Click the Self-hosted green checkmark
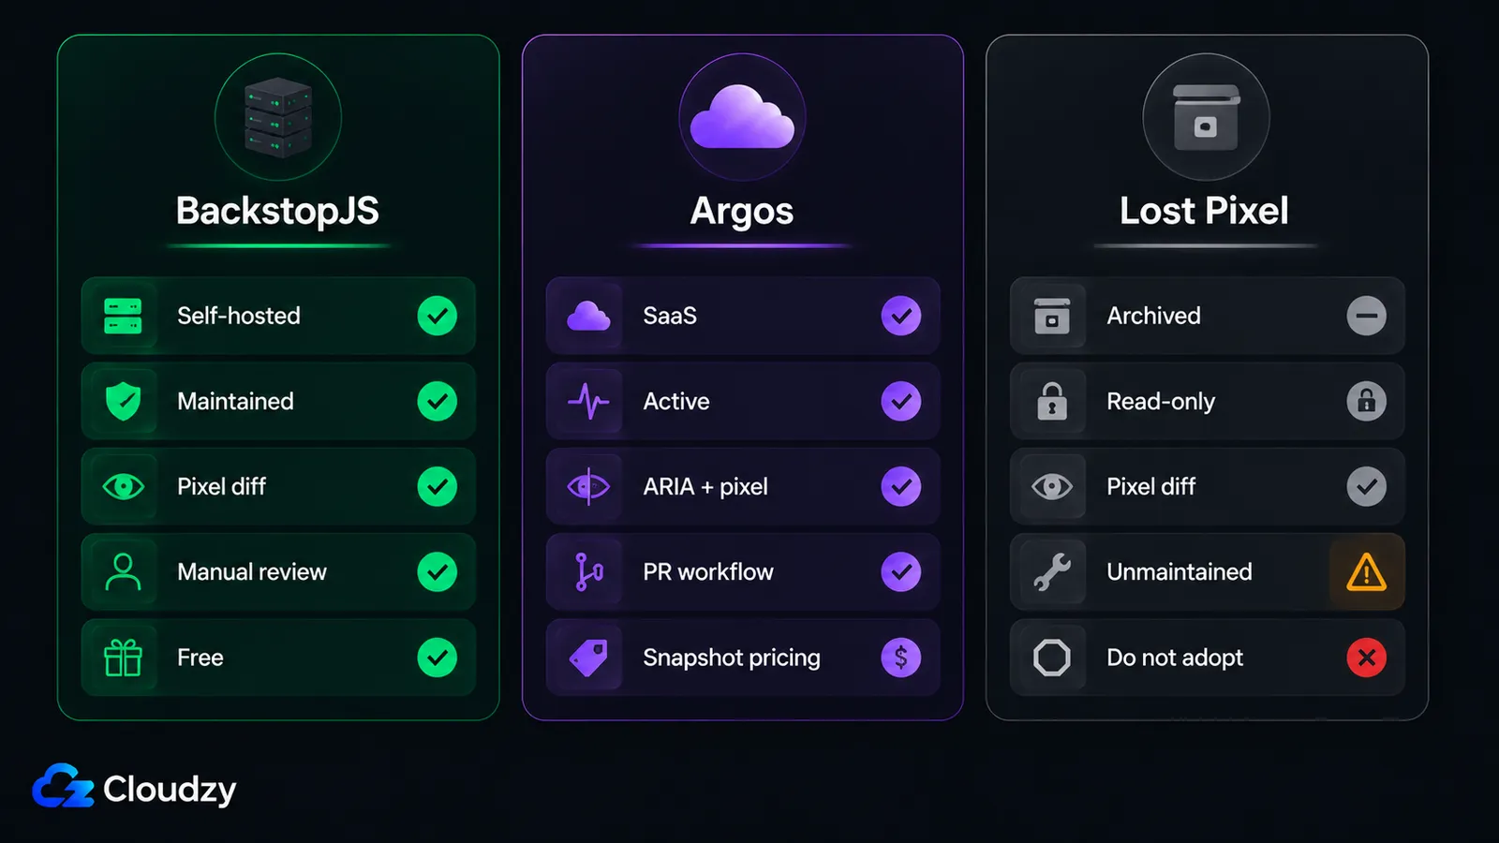Screen dimensions: 1499x843 click(x=438, y=316)
